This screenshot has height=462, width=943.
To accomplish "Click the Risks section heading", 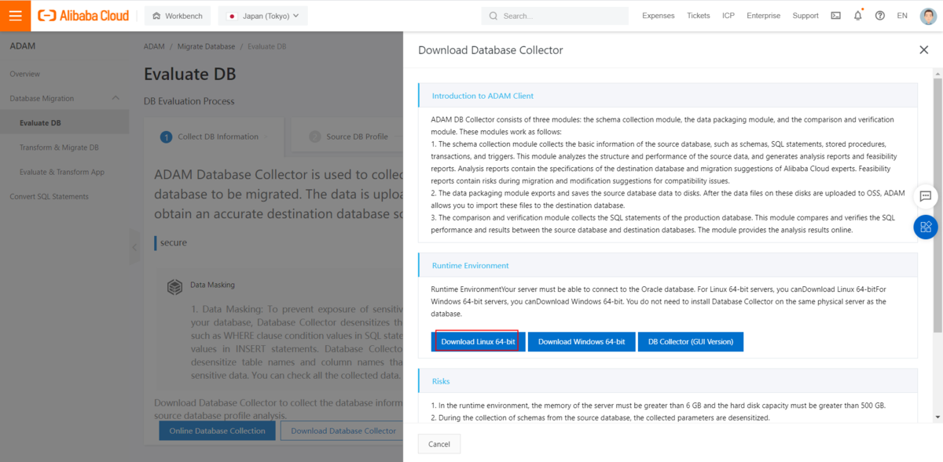I will point(441,381).
